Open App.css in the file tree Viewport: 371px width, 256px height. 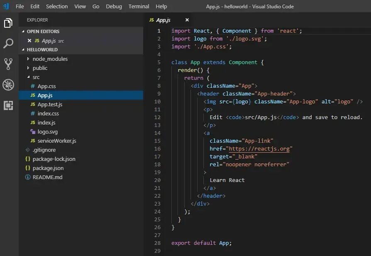tap(81, 86)
